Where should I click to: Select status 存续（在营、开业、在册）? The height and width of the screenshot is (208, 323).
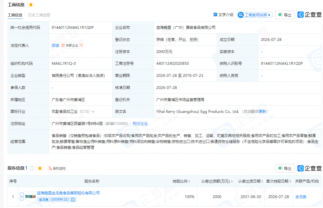pyautogui.click(x=178, y=40)
